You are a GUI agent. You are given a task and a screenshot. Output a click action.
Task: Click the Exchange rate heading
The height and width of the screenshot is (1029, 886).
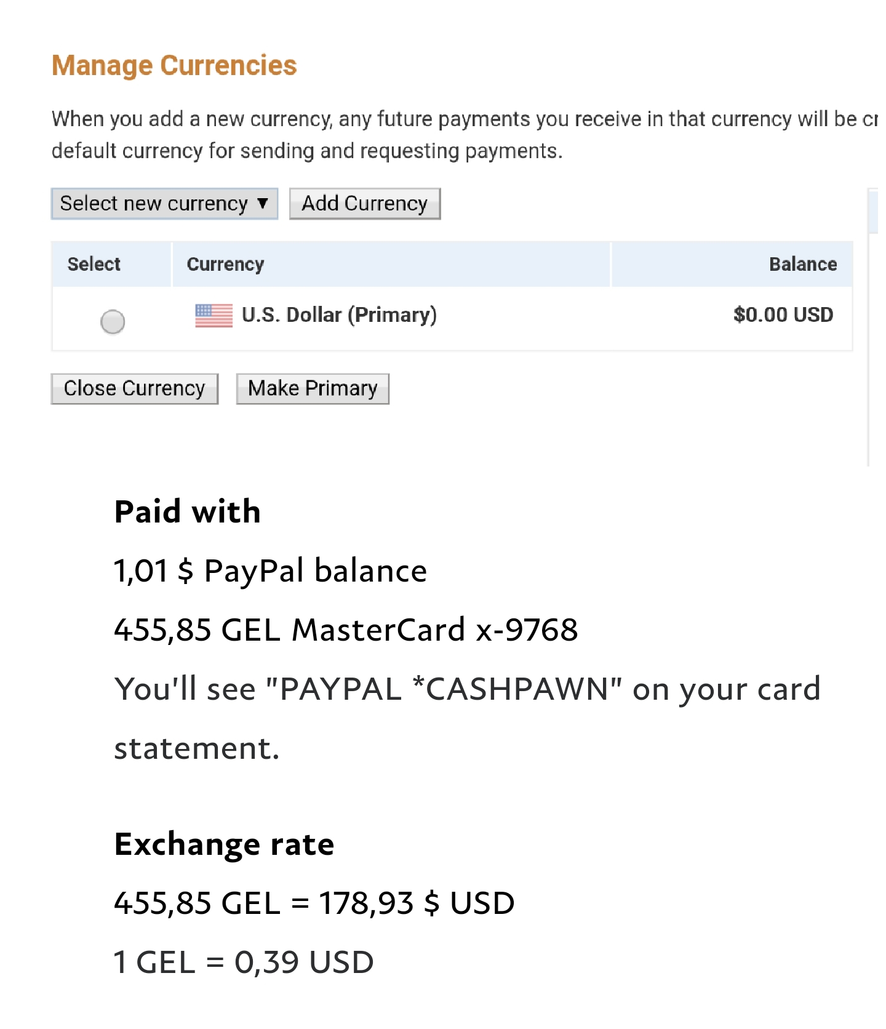224,844
